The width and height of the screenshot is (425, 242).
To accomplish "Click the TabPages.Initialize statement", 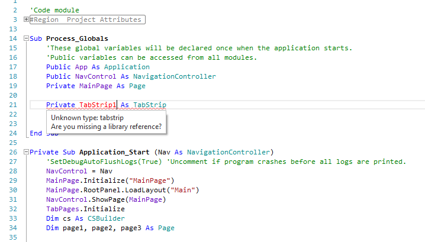I will click(85, 209).
